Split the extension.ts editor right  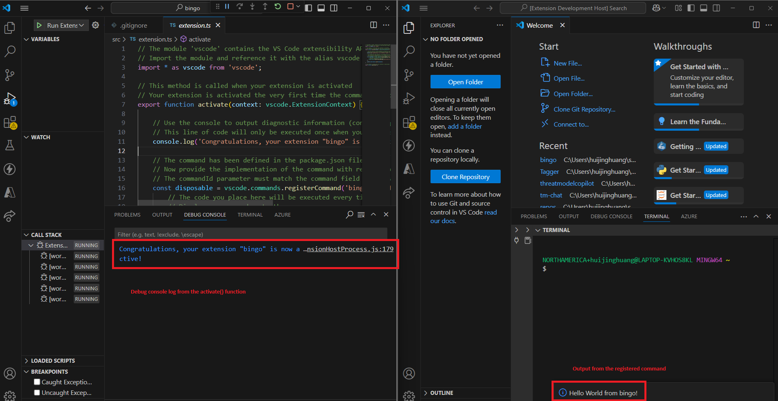pos(374,25)
